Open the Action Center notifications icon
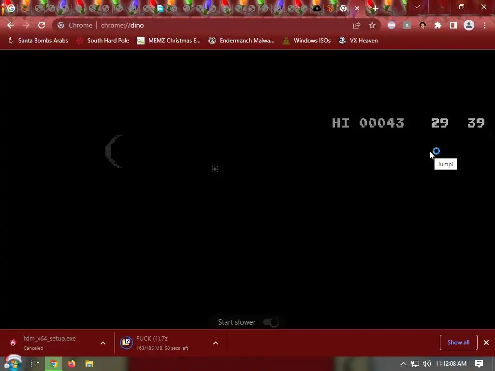This screenshot has width=495, height=371. (479, 364)
